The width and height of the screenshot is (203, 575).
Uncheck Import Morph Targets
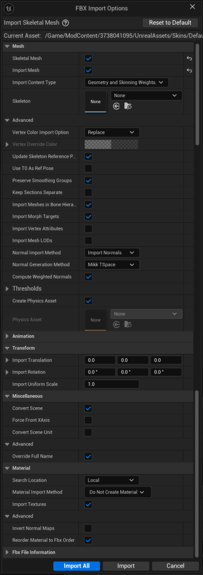(88, 217)
